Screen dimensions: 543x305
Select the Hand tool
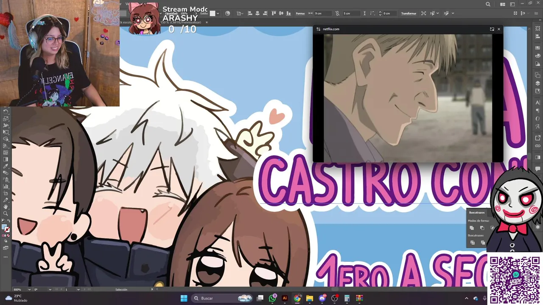tap(6, 206)
